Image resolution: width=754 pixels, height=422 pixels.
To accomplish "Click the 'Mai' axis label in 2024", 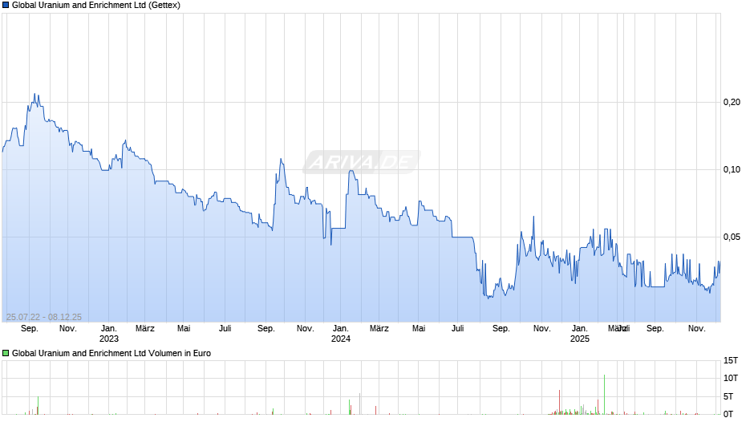I will 419,329.
